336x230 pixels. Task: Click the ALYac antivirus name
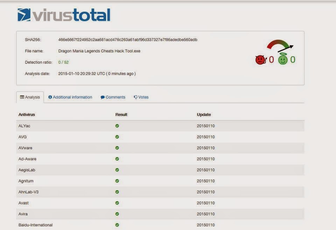(24, 126)
